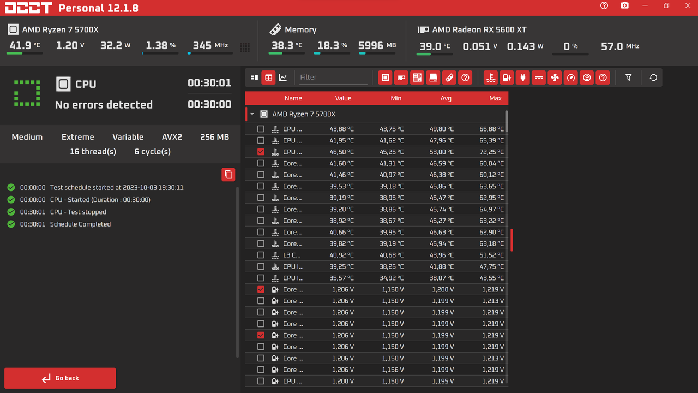Click the 72,25 °C max value cell

pyautogui.click(x=491, y=152)
